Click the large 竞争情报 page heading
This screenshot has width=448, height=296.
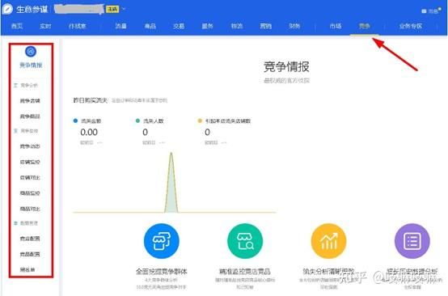(286, 66)
